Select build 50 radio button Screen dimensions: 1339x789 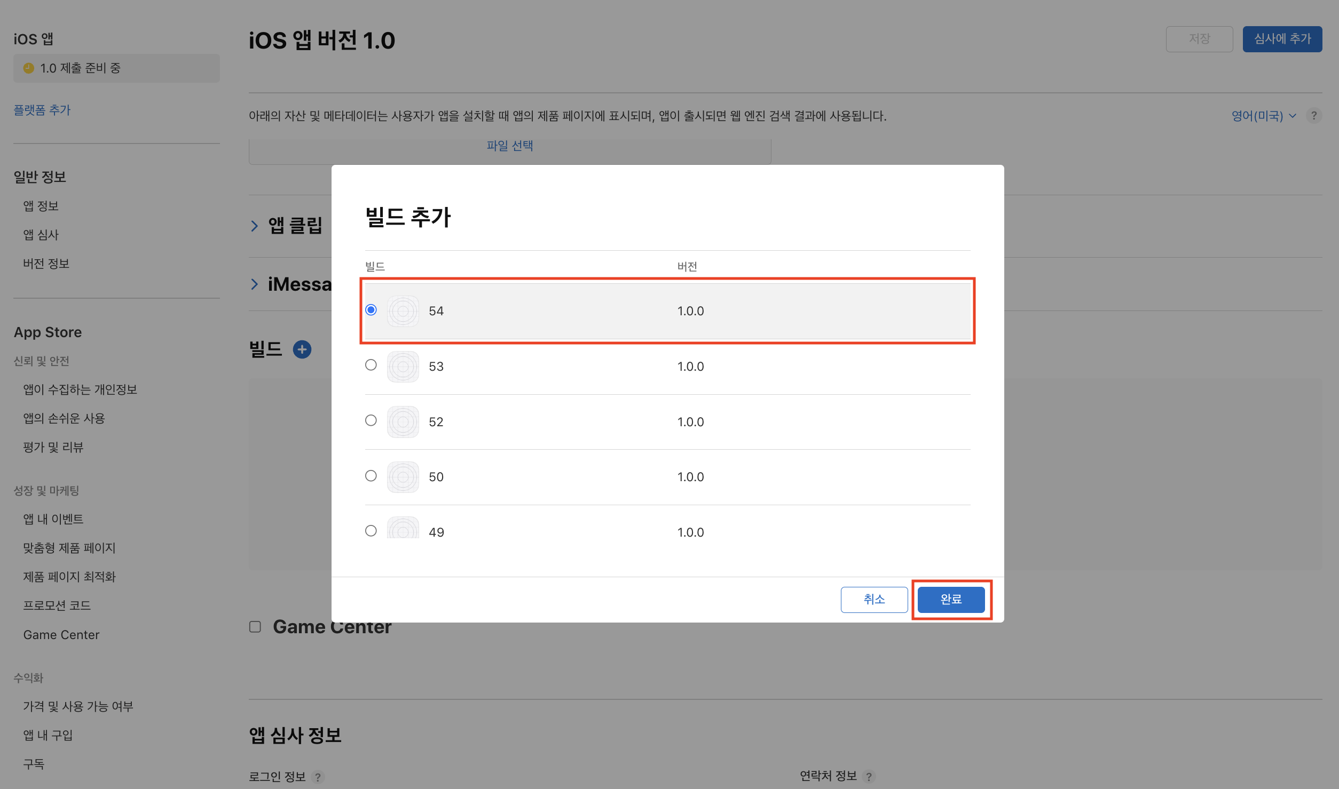371,475
